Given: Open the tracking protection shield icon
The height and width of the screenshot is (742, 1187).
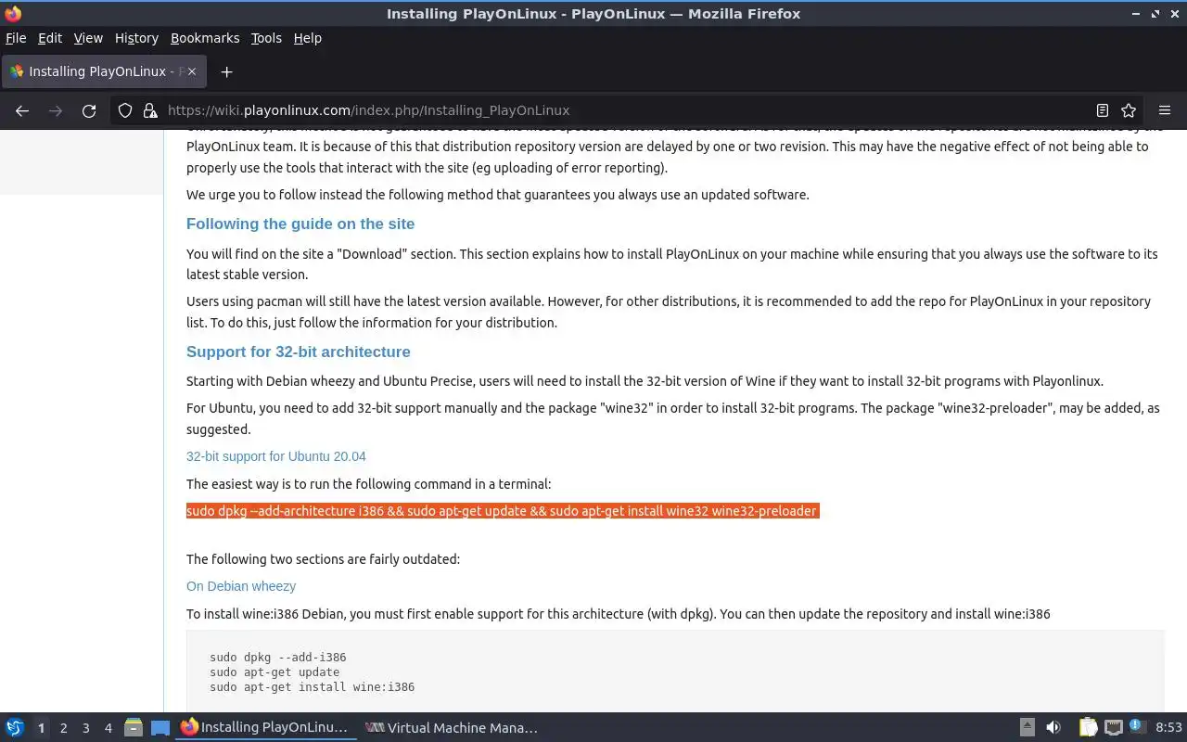Looking at the screenshot, I should click(125, 110).
